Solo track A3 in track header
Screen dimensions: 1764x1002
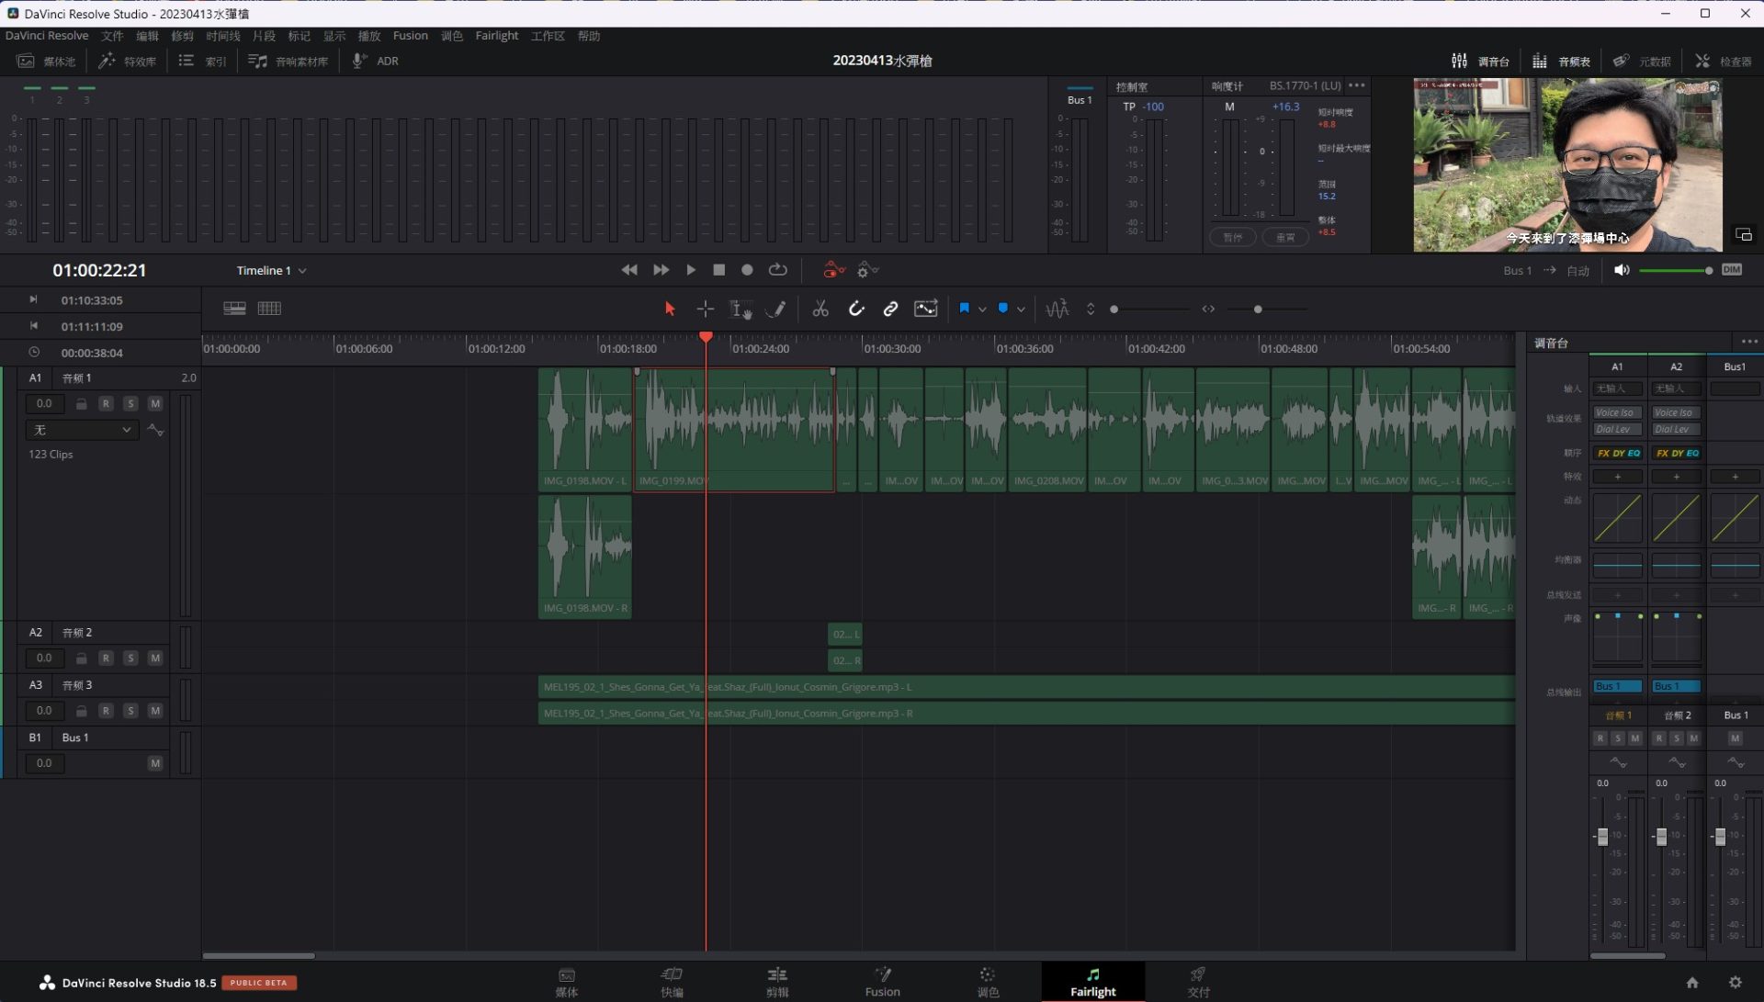(x=130, y=710)
